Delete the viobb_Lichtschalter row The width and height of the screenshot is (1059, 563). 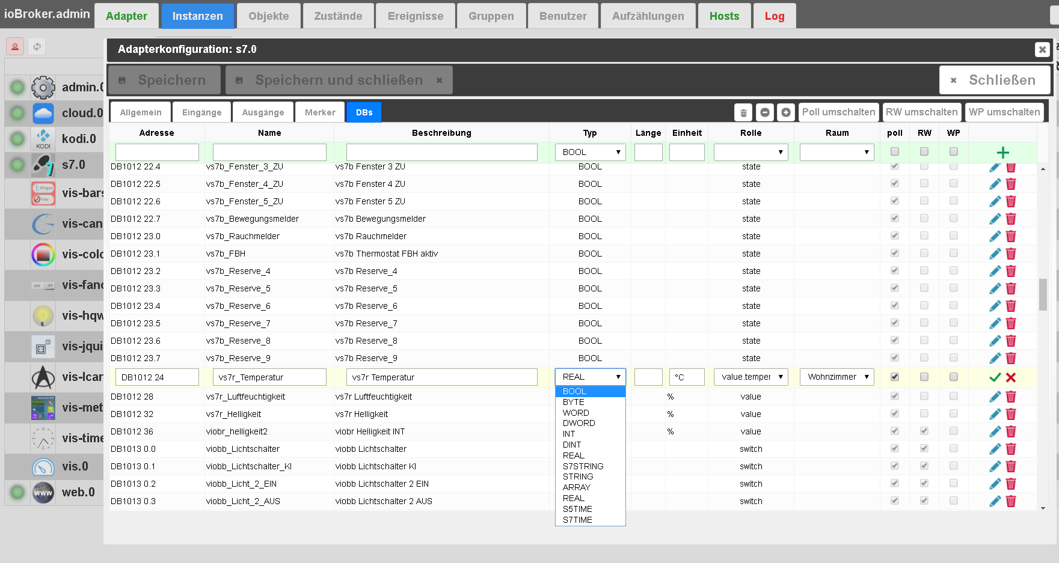(1011, 449)
